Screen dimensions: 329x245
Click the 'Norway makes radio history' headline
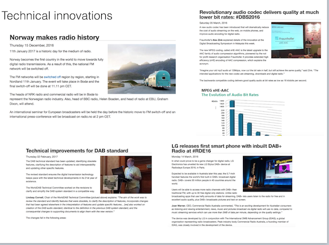pyautogui.click(x=54, y=37)
